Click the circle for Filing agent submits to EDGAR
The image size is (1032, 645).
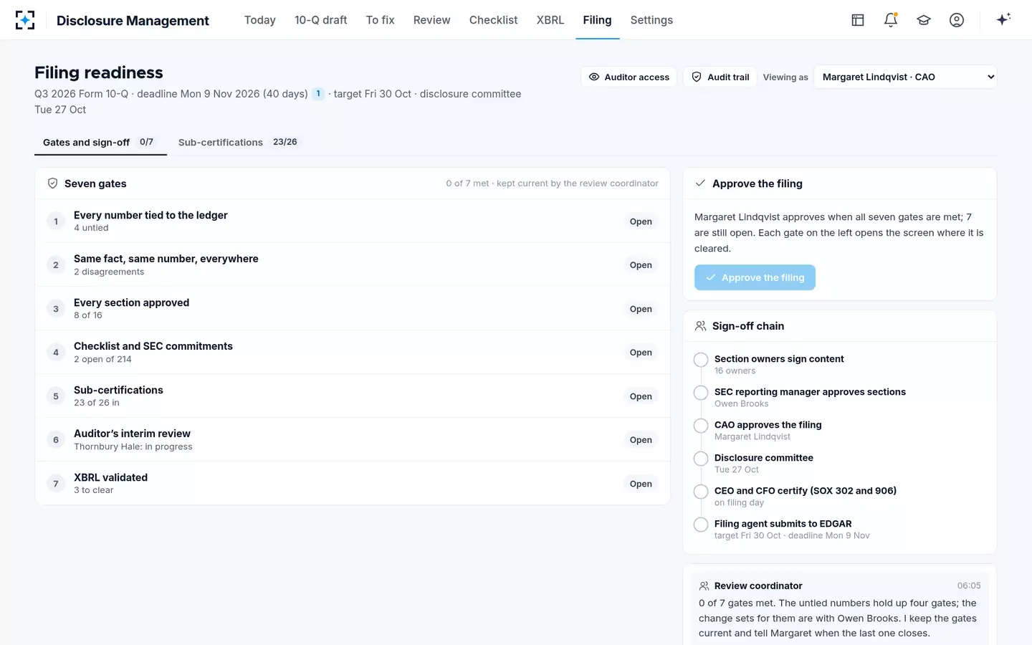[701, 525]
